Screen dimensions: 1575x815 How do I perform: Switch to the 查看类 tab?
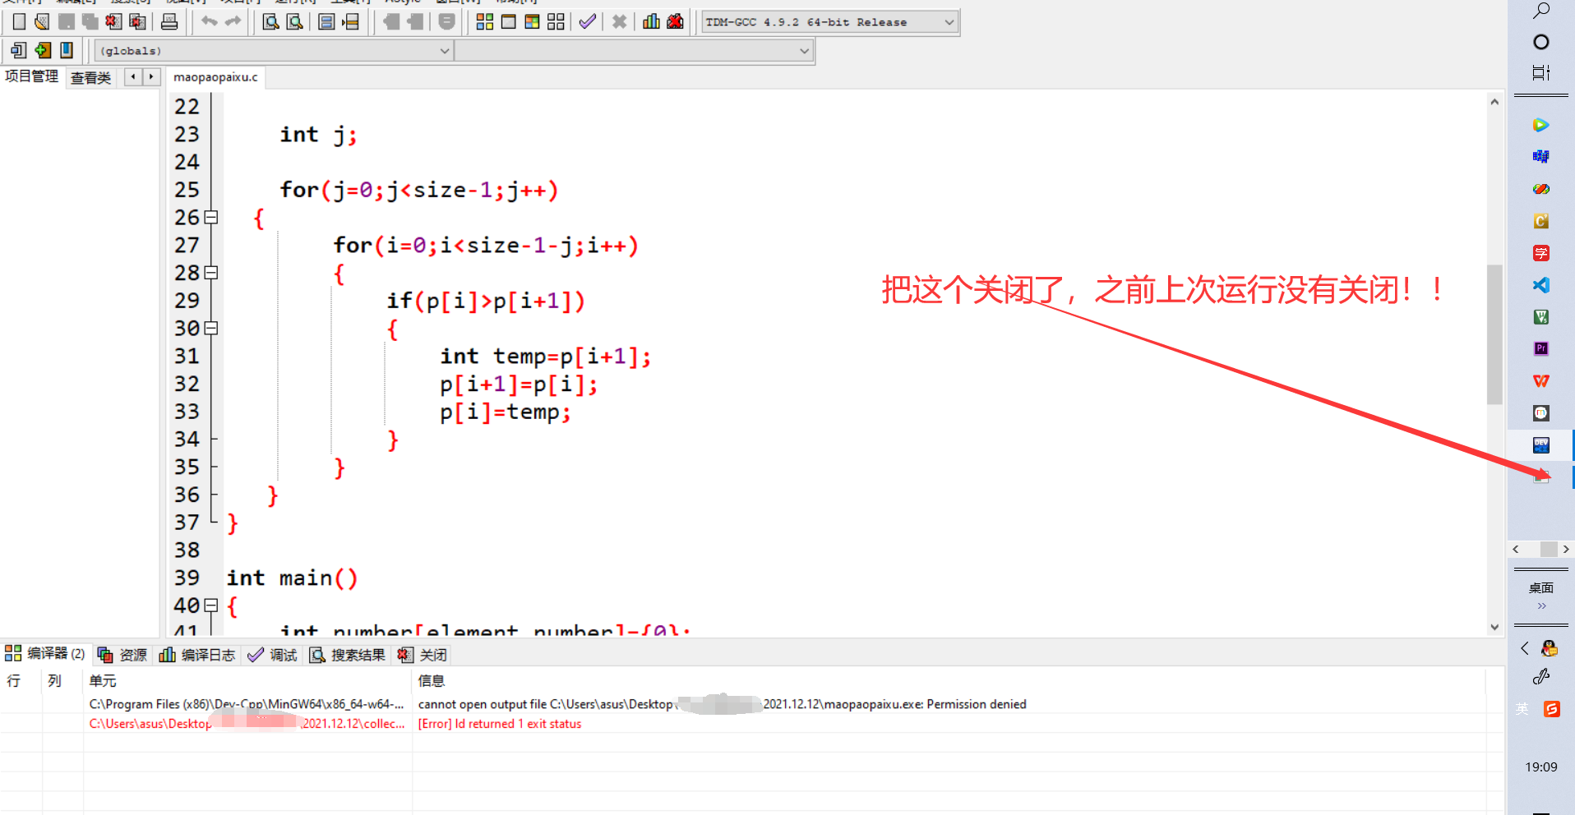pyautogui.click(x=90, y=77)
